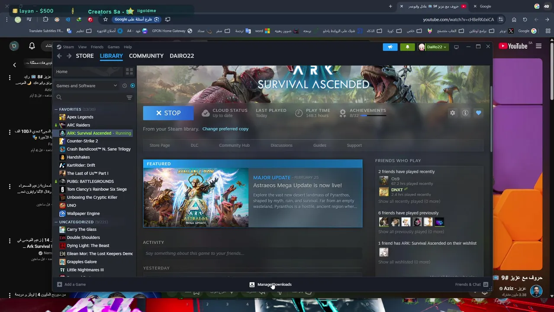
Task: Open Steam notifications green bell
Action: coord(407,47)
